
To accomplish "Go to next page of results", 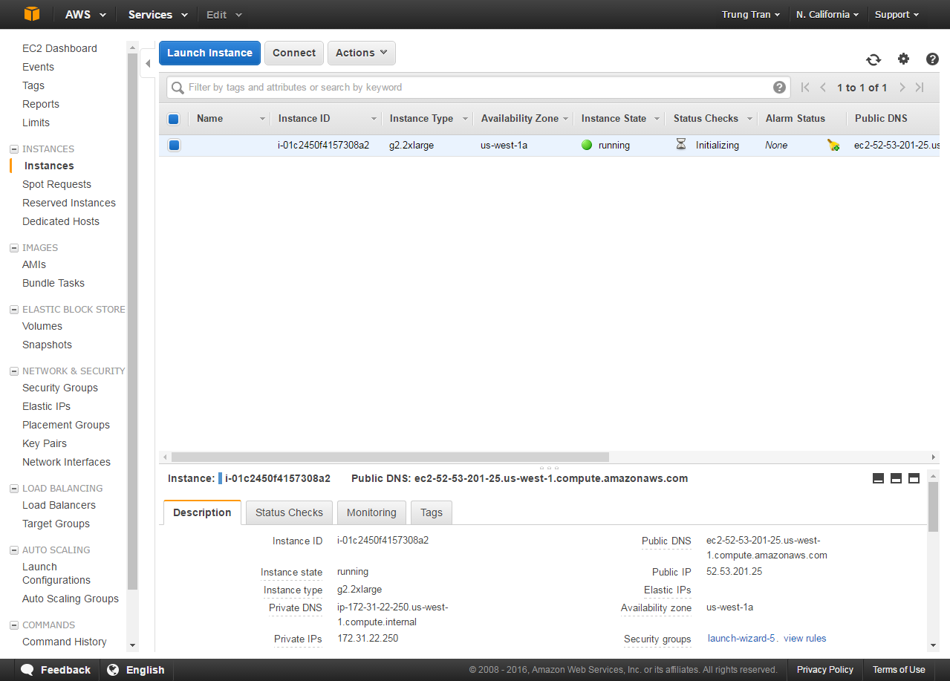I will pyautogui.click(x=902, y=87).
